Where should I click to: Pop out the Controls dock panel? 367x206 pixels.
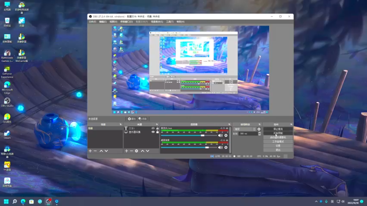291,125
